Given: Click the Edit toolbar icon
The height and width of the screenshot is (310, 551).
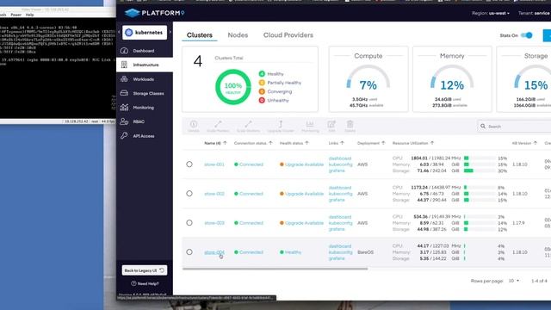Looking at the screenshot, I should (x=331, y=127).
